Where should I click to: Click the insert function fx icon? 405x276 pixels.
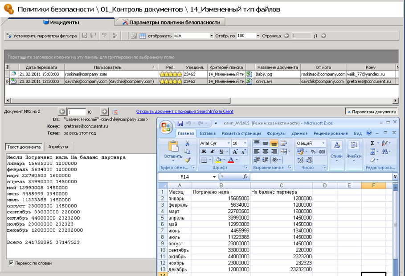tap(245, 176)
